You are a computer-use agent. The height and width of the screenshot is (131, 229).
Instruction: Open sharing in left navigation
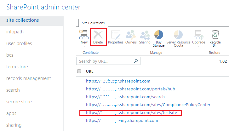click(x=14, y=125)
